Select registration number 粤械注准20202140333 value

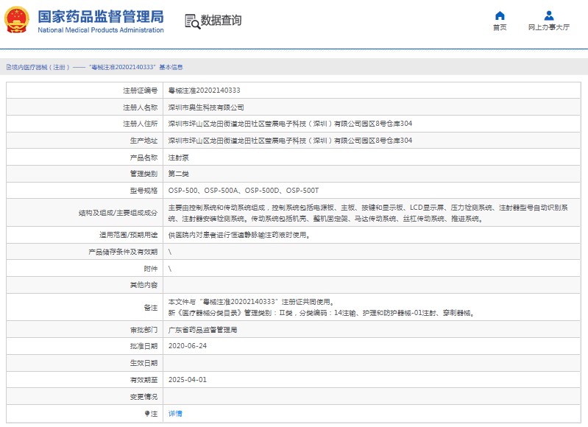click(205, 91)
